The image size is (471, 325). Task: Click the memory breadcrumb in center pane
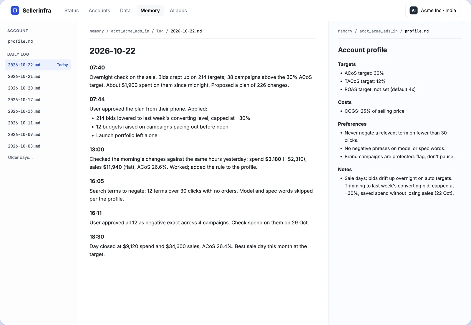(97, 31)
